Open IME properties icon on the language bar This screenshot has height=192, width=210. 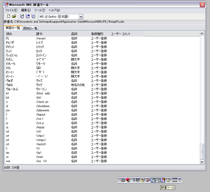pyautogui.click(x=158, y=180)
